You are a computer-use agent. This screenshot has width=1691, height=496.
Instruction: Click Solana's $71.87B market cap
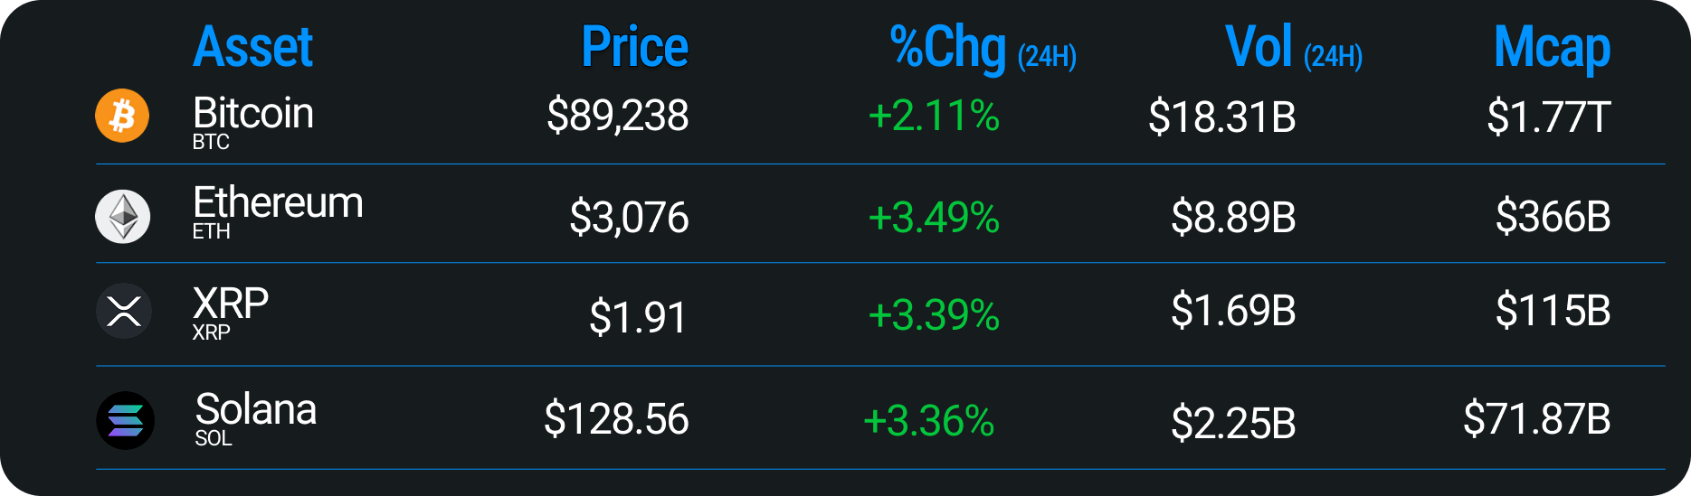coord(1537,419)
